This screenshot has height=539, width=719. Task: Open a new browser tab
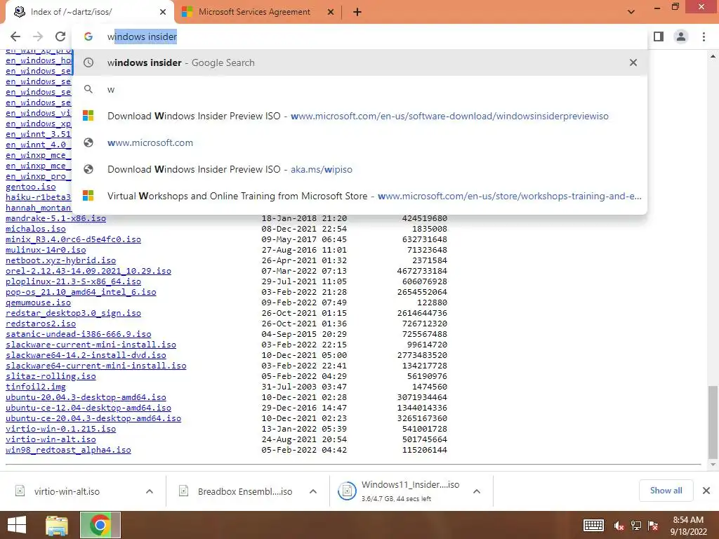click(x=357, y=12)
